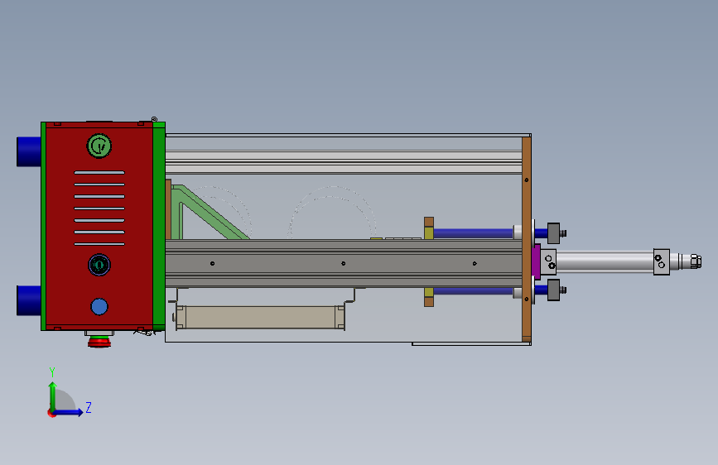Click the green Y axis of the triad
Viewport: 718px width, 465px height.
click(52, 396)
